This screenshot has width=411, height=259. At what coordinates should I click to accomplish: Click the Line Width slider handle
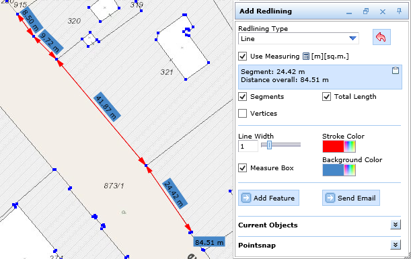(269, 145)
